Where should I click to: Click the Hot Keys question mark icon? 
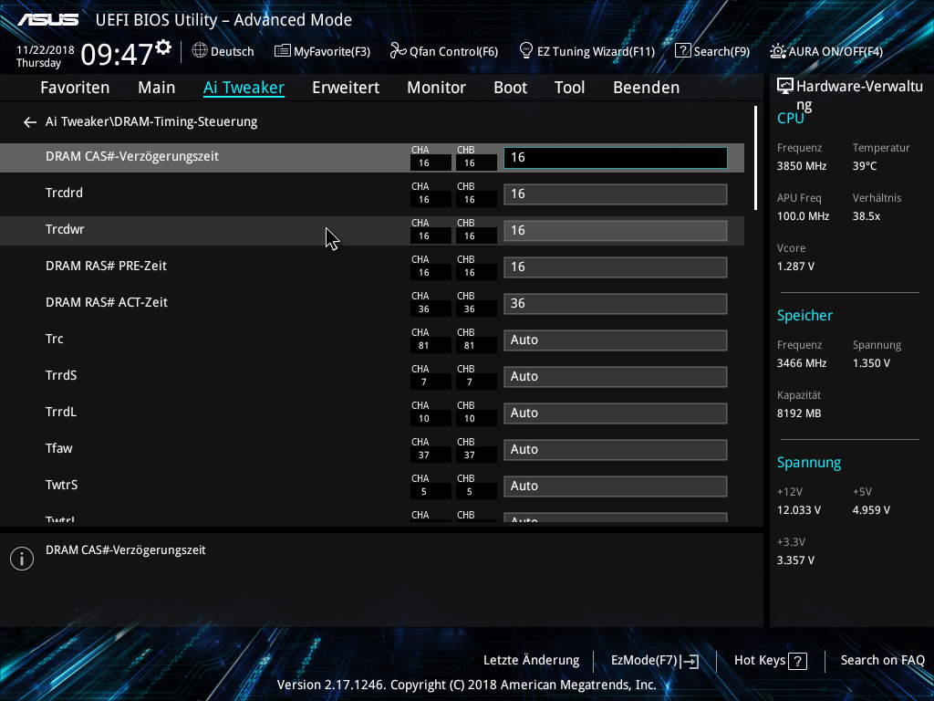(797, 661)
